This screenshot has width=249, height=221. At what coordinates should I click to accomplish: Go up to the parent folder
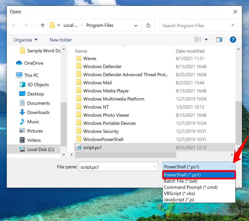pos(42,26)
